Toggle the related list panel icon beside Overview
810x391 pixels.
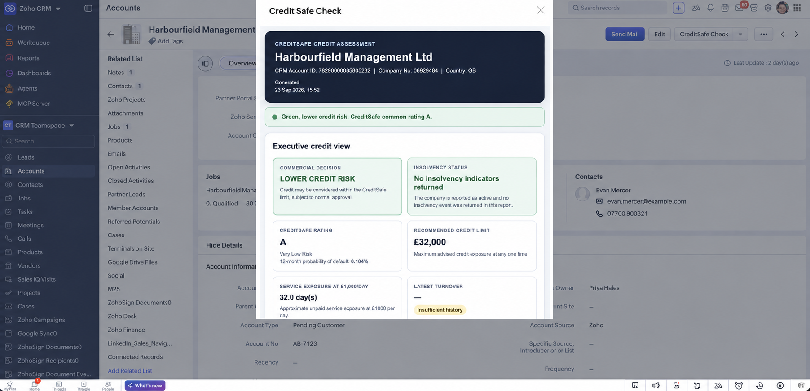(205, 64)
